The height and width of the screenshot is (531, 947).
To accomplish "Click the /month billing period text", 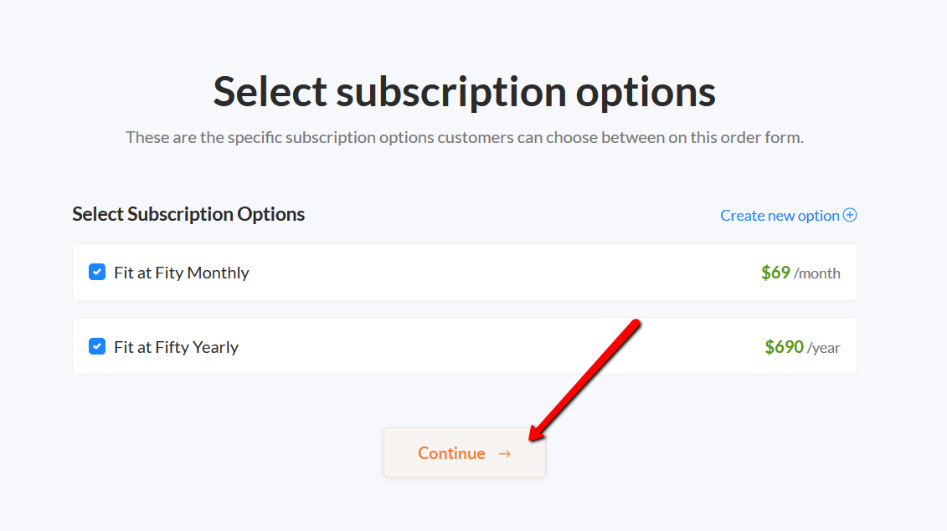I will tap(816, 273).
